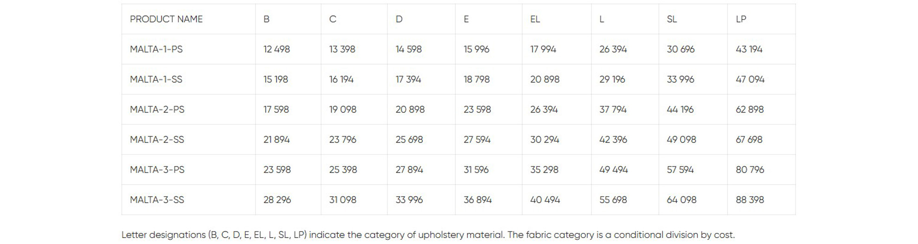The height and width of the screenshot is (244, 918).
Task: Select the MALTA-2-PS product cell
Action: point(157,110)
